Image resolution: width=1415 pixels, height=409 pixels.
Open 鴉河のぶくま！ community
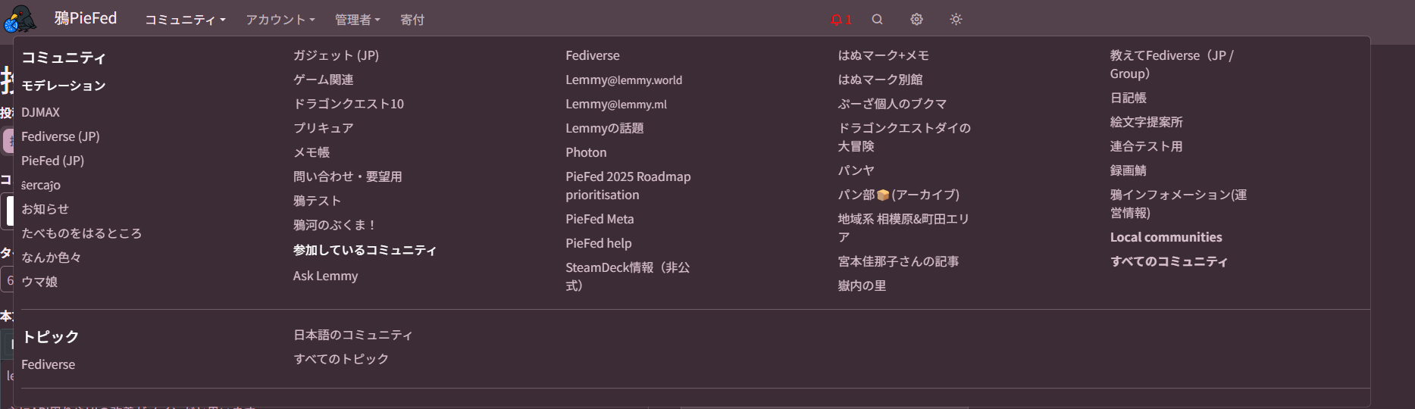point(336,225)
